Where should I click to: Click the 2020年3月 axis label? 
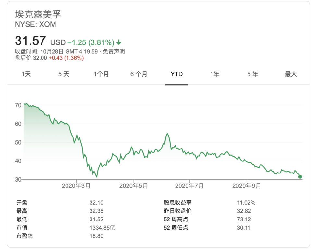point(76,186)
